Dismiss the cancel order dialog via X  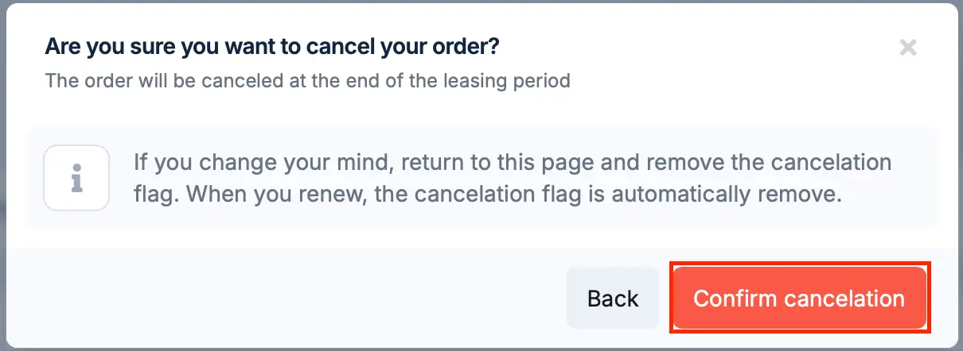point(908,48)
